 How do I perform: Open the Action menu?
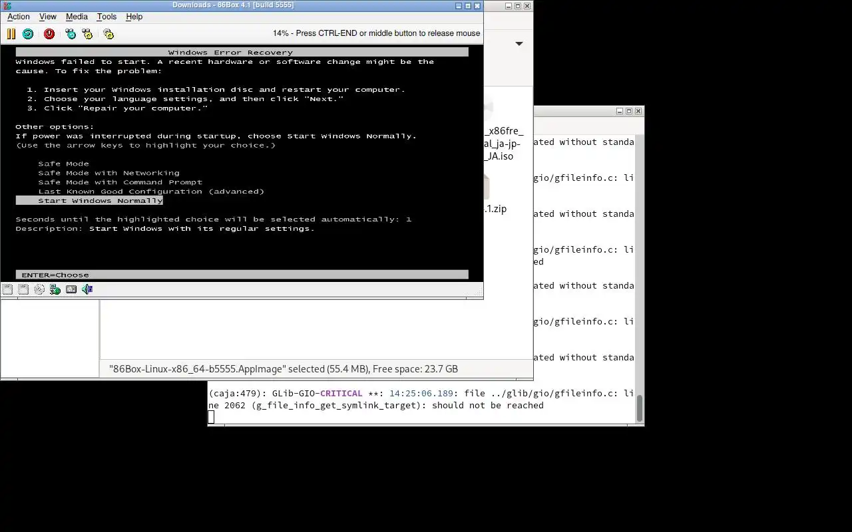(19, 17)
